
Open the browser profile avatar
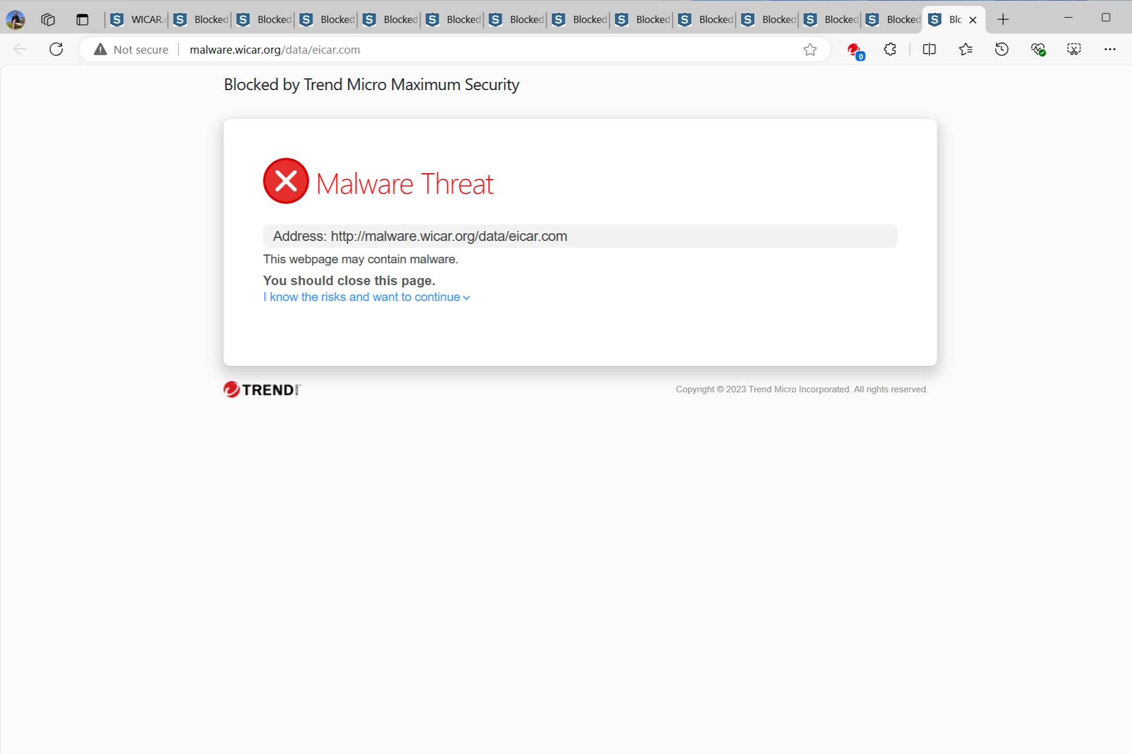point(15,19)
